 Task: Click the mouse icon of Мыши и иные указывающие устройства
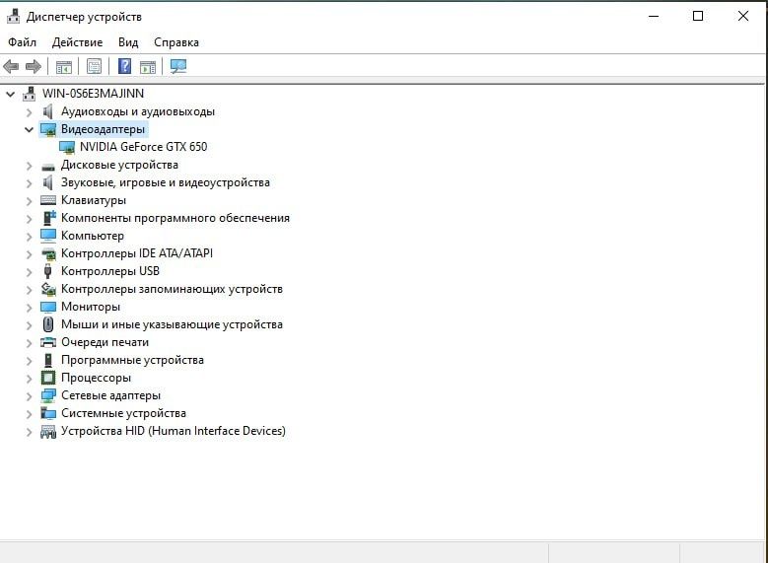48,324
